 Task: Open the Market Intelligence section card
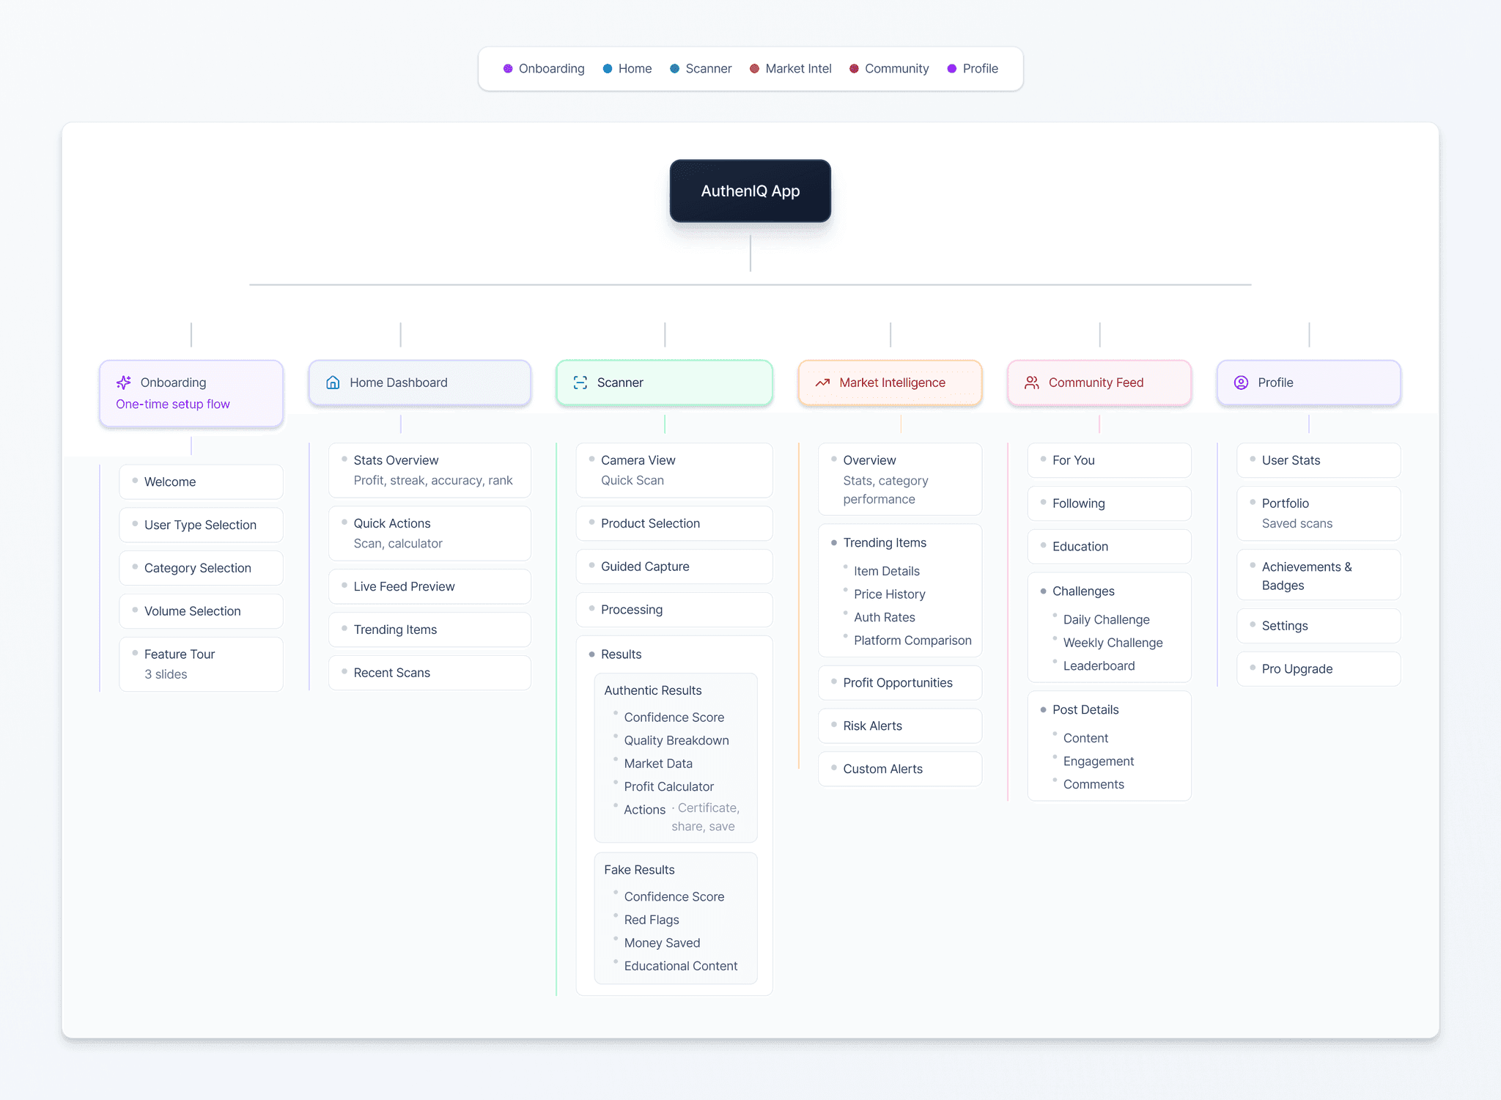(x=890, y=383)
